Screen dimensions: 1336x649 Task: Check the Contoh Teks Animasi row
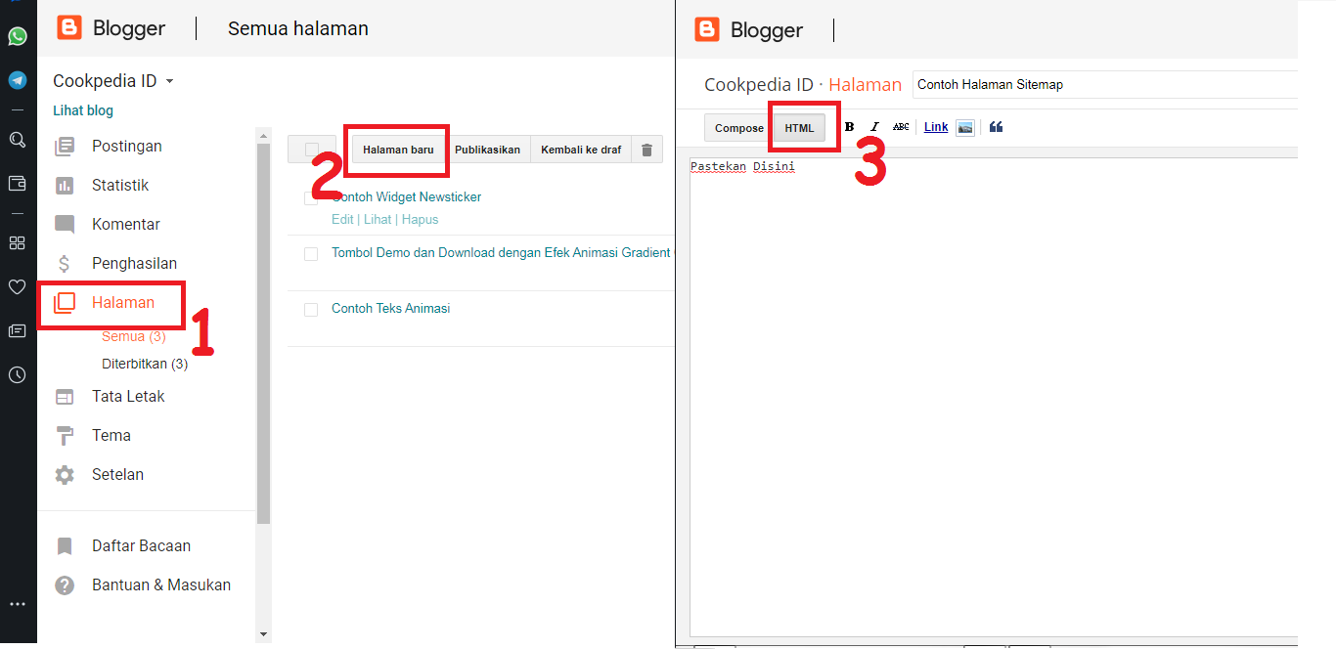[311, 310]
